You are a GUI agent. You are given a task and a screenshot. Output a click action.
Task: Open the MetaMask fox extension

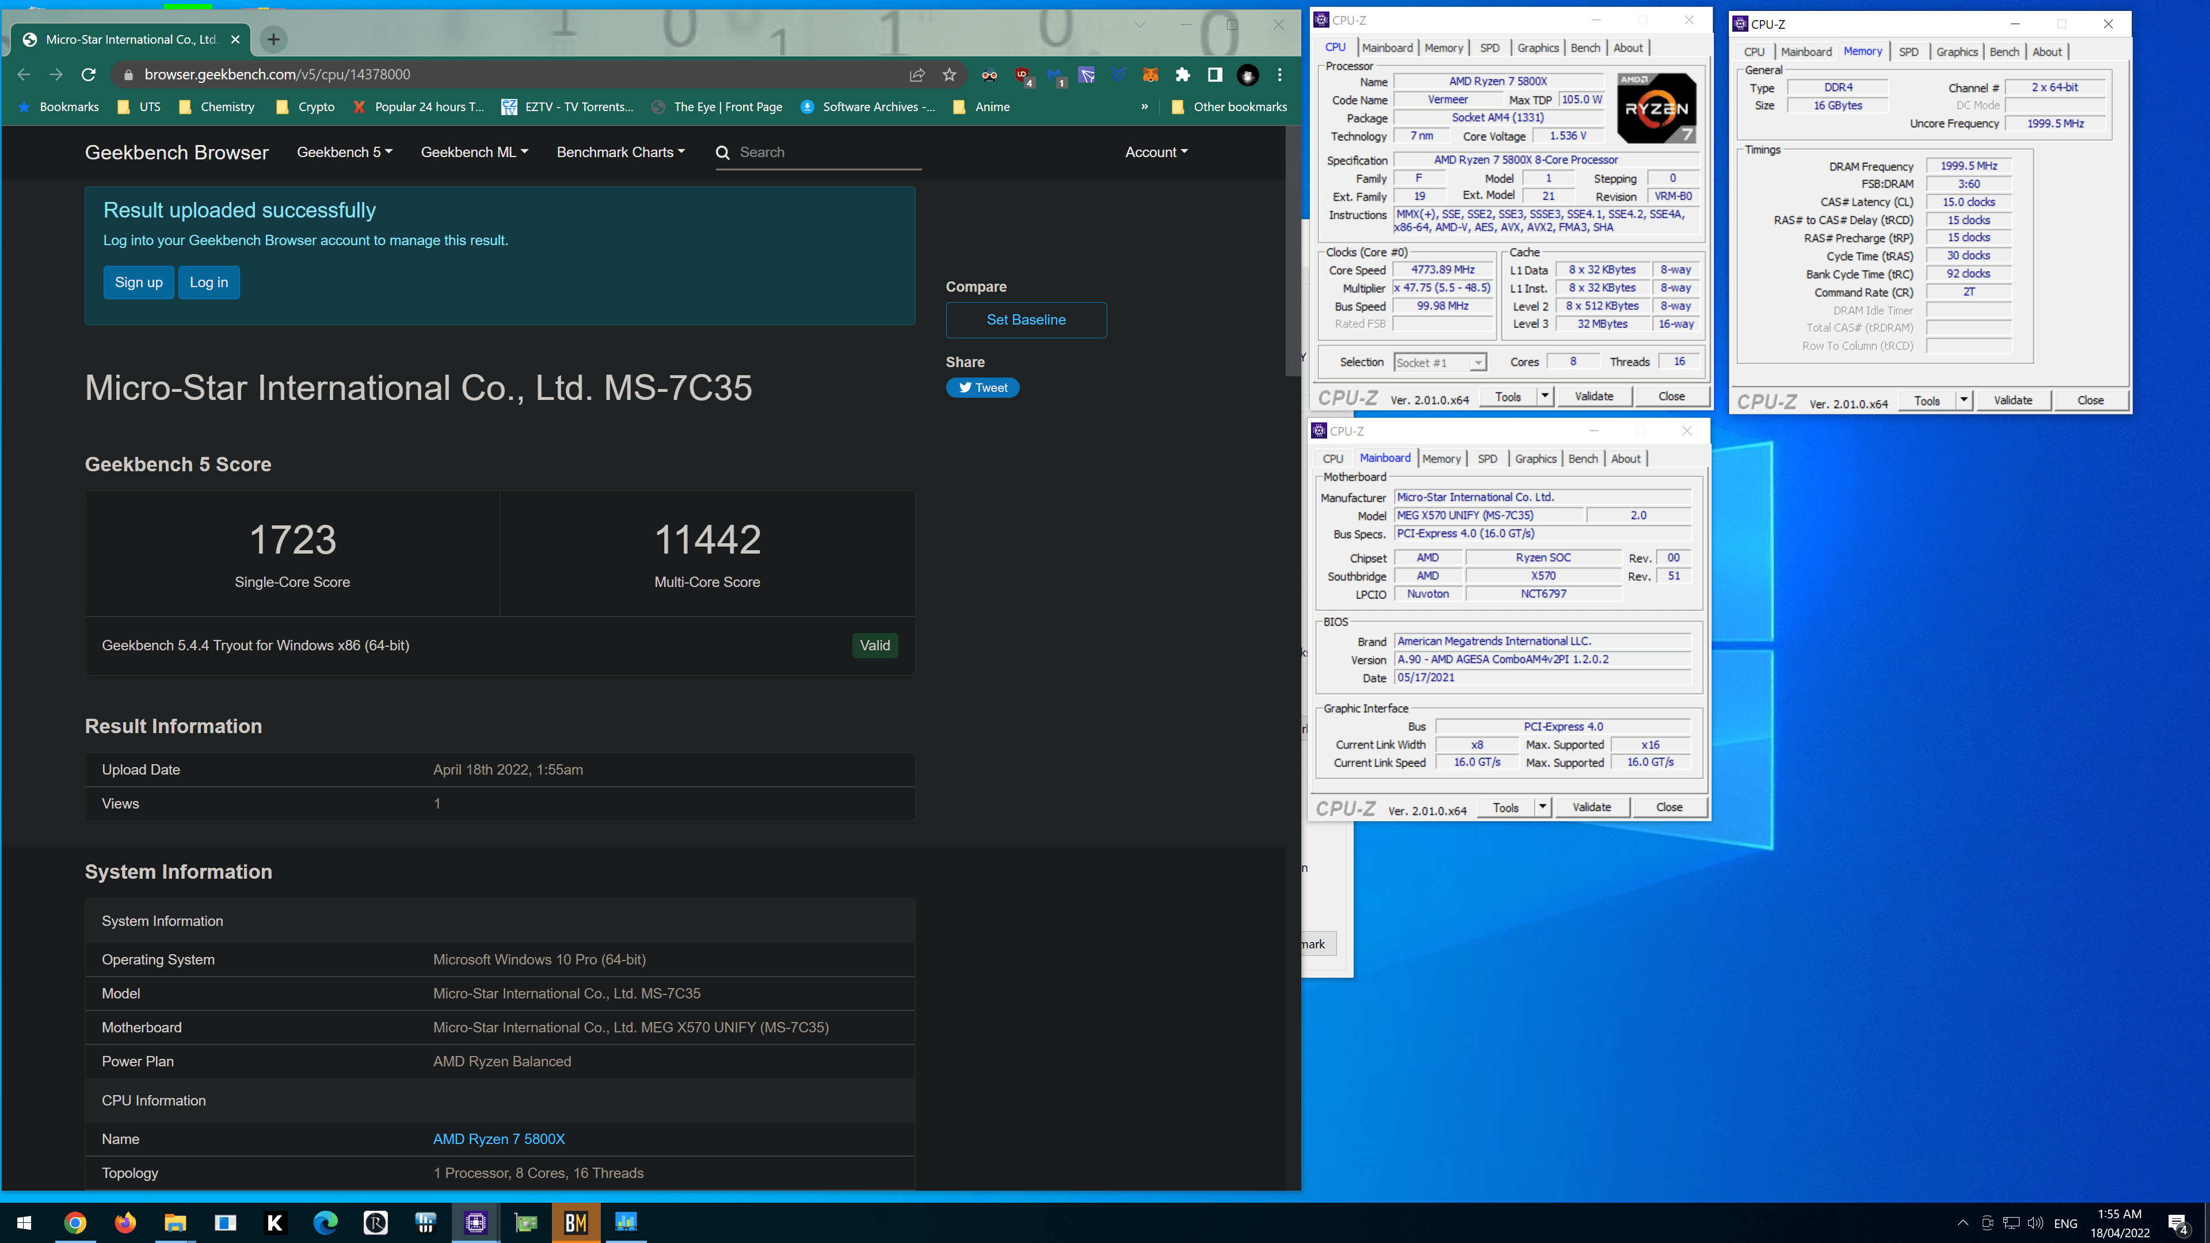[x=1150, y=75]
